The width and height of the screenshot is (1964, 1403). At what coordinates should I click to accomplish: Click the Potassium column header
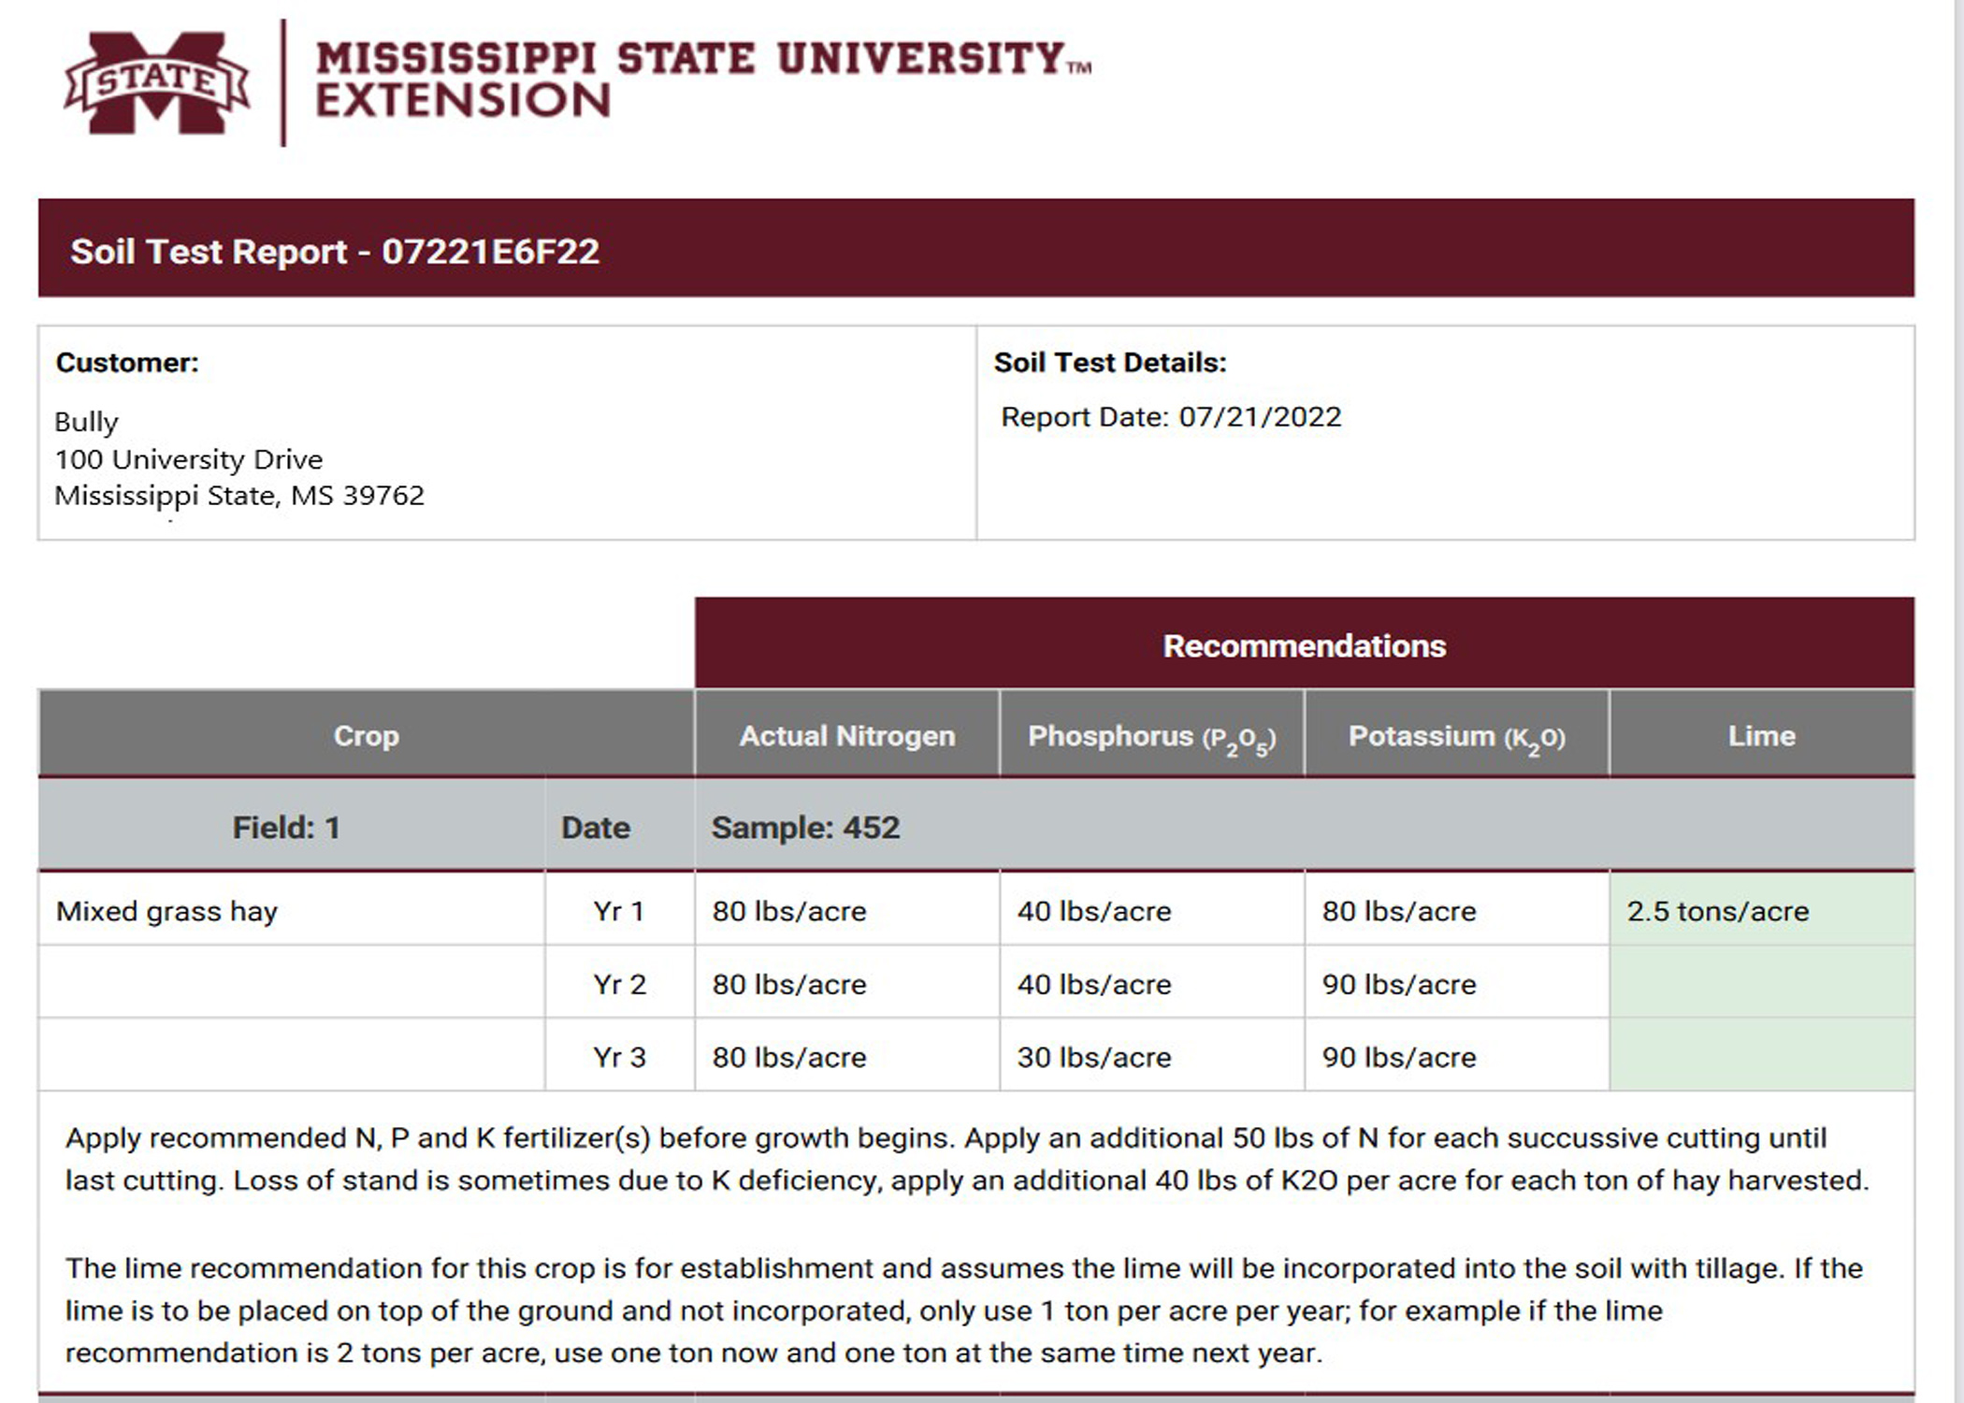point(1457,735)
